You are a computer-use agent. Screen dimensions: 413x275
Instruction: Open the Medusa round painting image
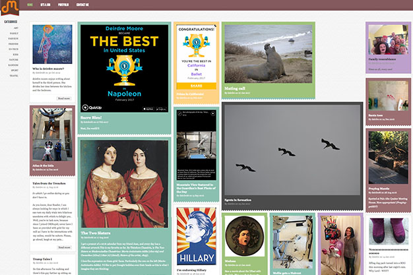[244, 236]
